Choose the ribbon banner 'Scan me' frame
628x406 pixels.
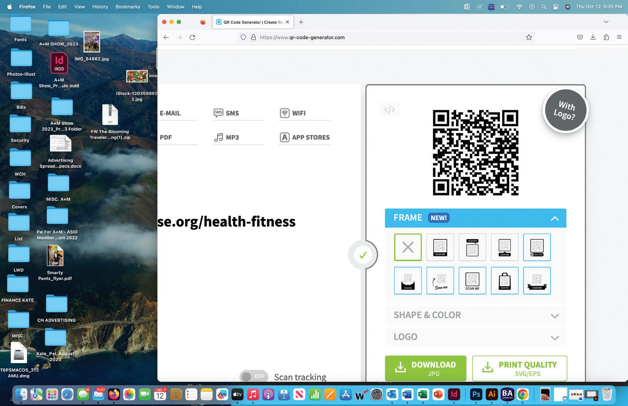tap(537, 281)
